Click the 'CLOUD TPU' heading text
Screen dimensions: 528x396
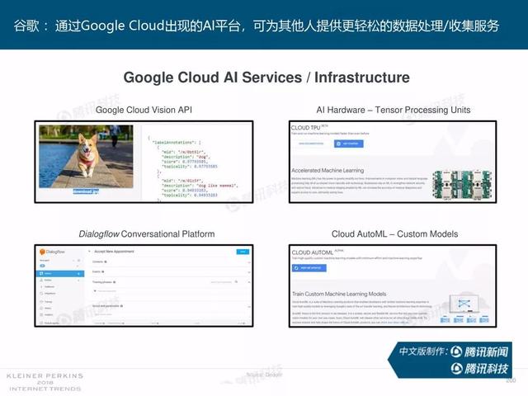point(306,128)
